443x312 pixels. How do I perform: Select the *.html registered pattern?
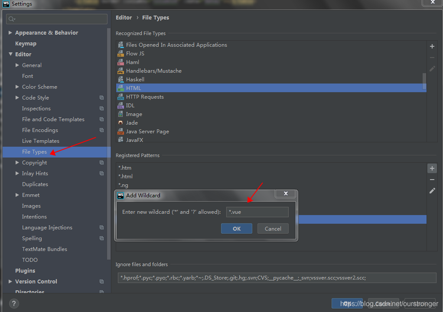coord(271,176)
